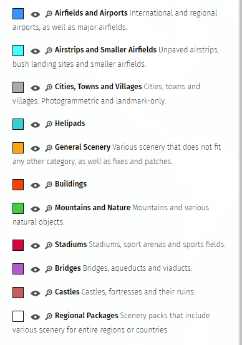Click the vertical scrollbar on the right edge

[240, 172]
